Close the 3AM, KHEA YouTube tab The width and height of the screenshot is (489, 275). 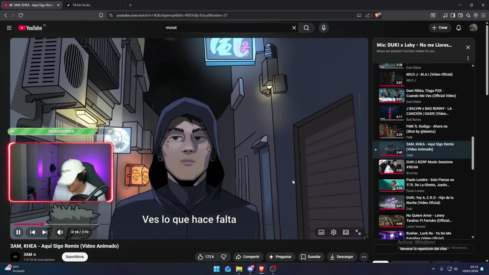58,5
